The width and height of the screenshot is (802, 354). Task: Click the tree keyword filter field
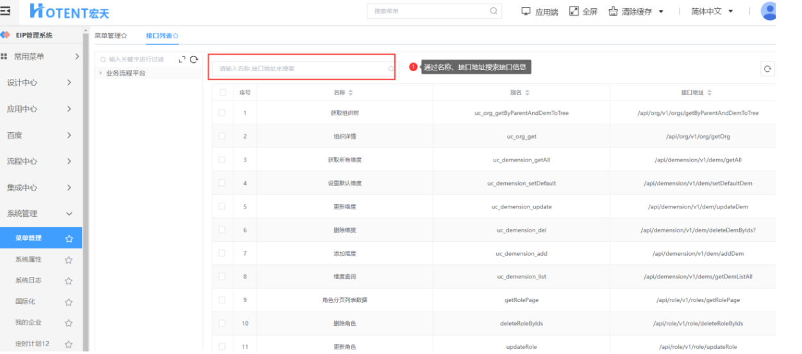click(137, 59)
